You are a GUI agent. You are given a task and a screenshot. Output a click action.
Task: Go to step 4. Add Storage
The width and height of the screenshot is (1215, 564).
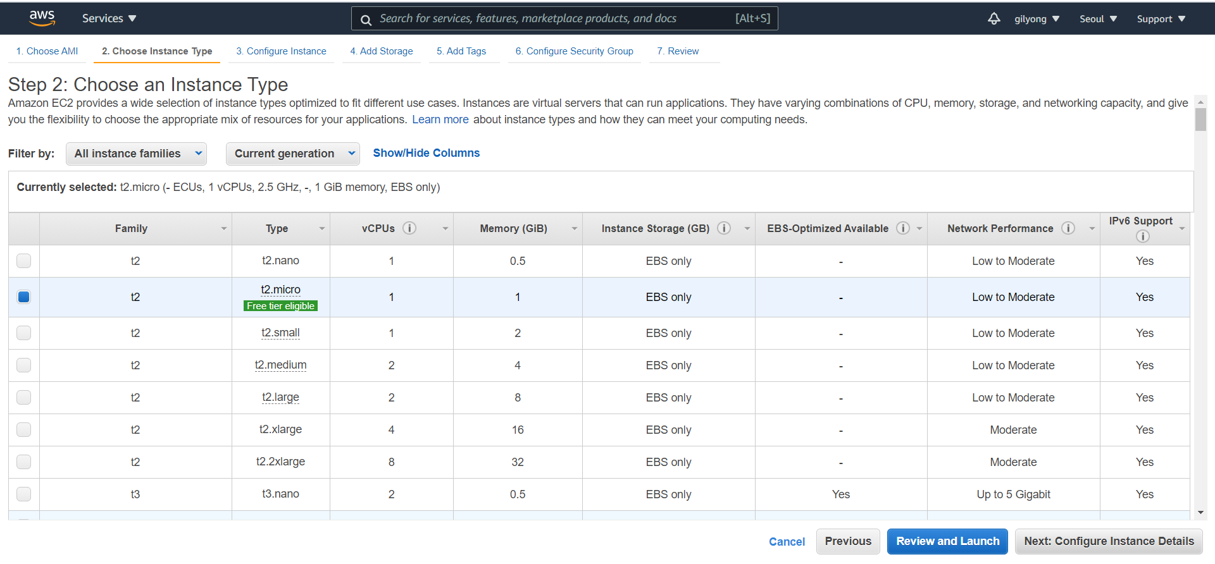pyautogui.click(x=382, y=51)
